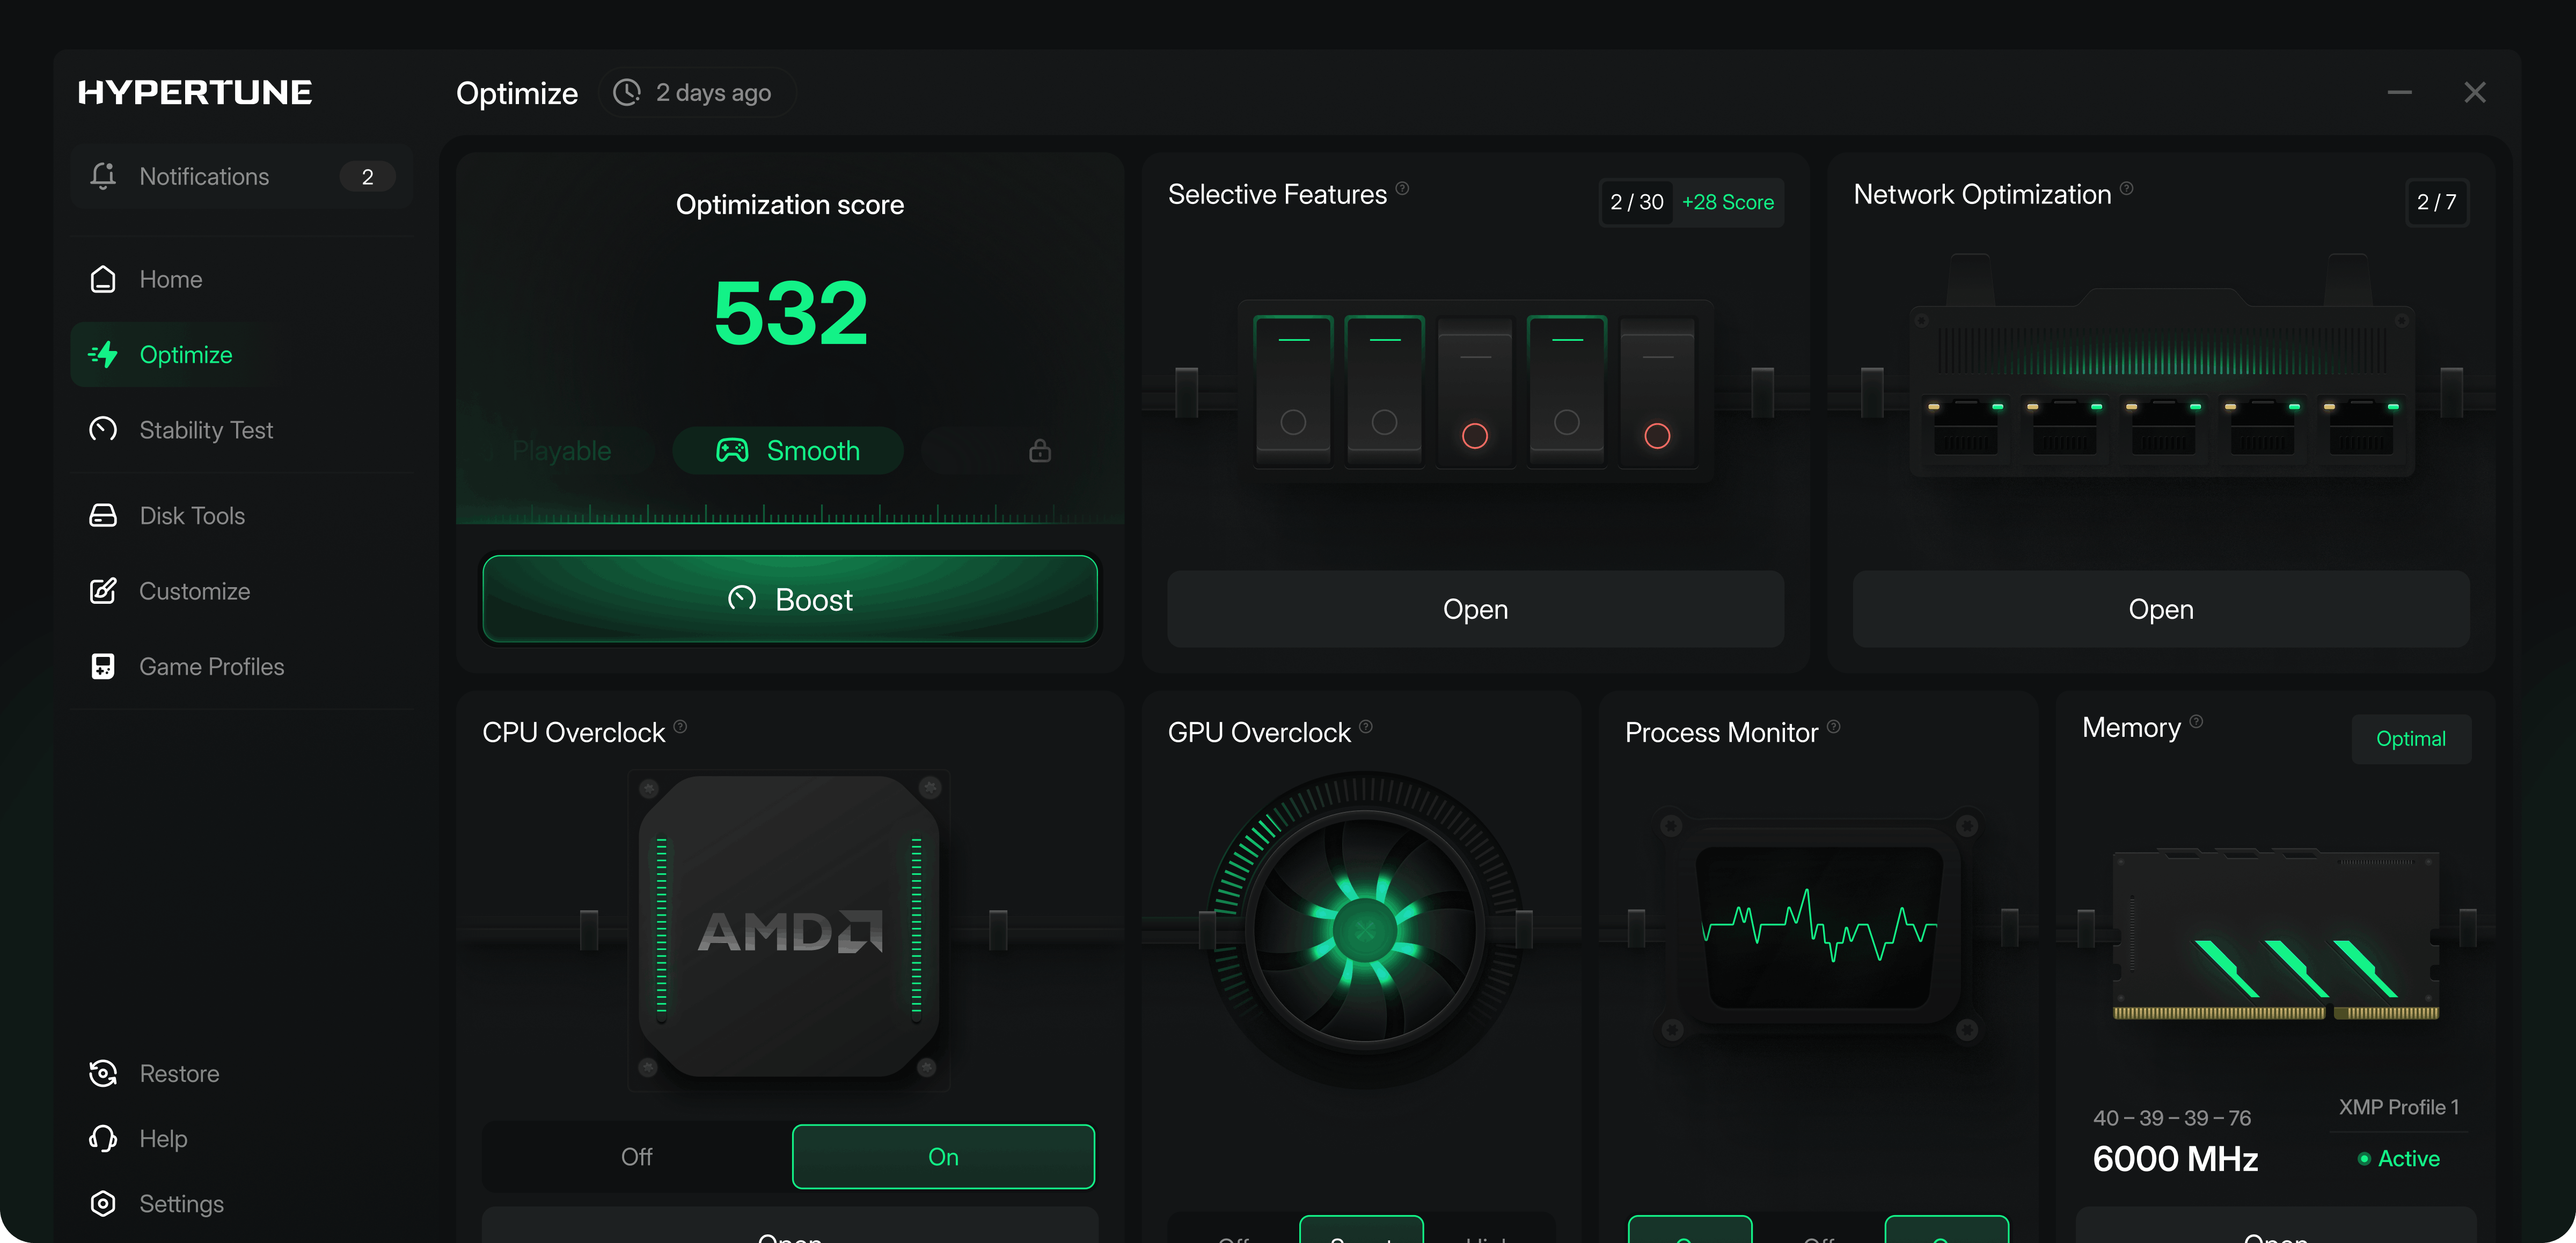Image resolution: width=2576 pixels, height=1243 pixels.
Task: Open the Help page
Action: point(241,1138)
